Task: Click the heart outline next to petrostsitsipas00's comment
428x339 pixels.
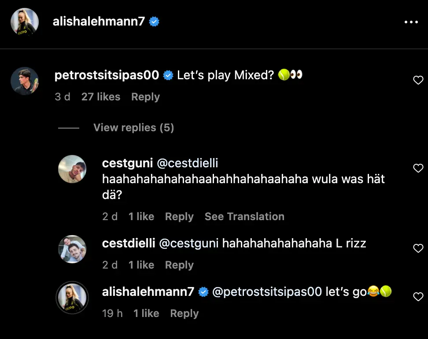Action: click(418, 80)
